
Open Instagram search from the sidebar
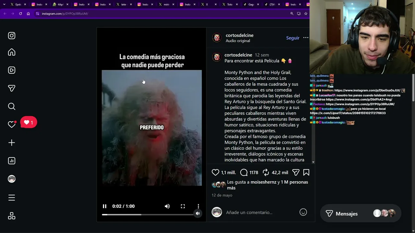(12, 106)
